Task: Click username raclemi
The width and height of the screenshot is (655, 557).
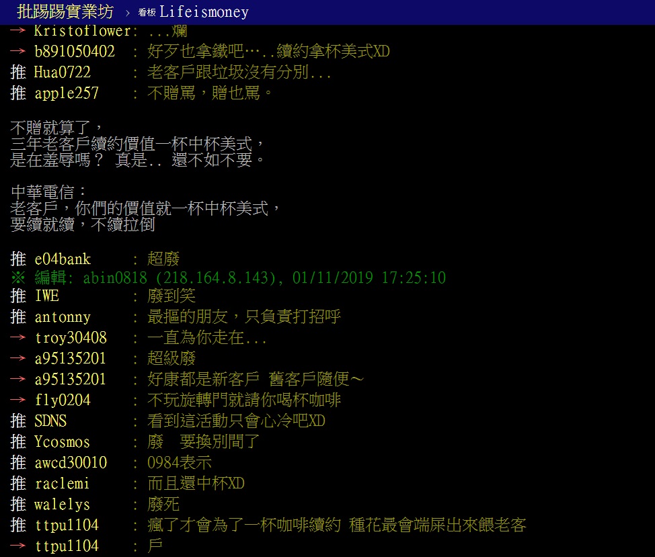Action: click(63, 484)
